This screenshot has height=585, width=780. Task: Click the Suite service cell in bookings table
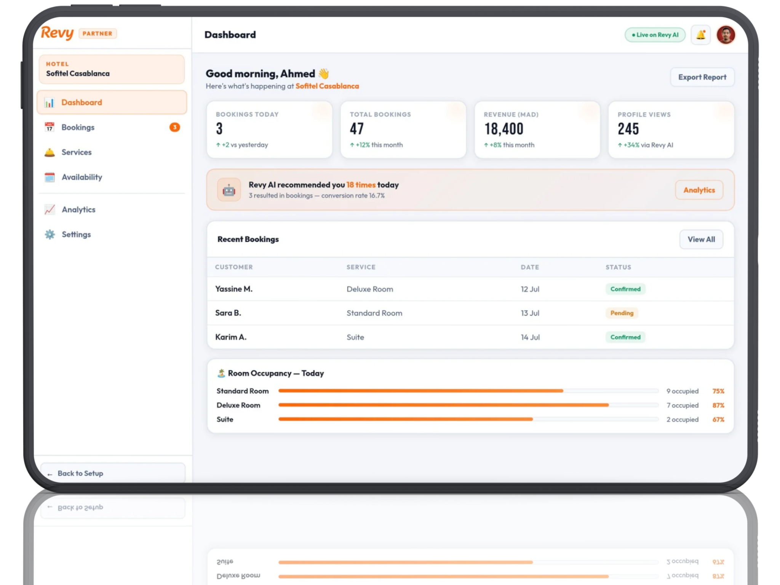[355, 337]
